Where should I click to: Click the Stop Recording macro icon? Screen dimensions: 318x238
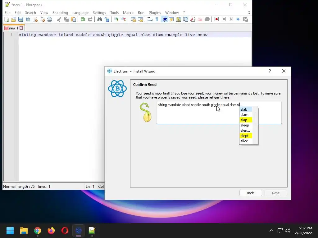[x=224, y=19]
